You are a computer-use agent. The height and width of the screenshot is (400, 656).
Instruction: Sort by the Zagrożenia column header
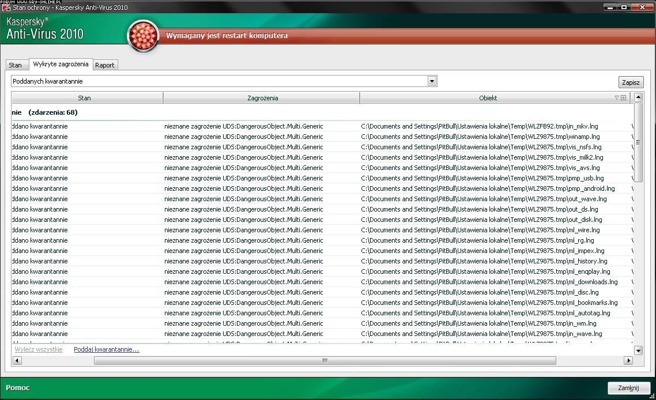(x=262, y=98)
